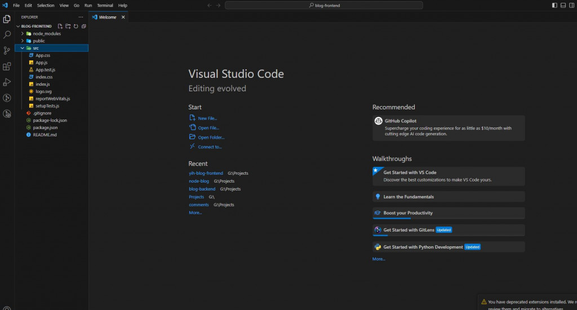Click the Python walkthrough icon
Screen dimensions: 577x310
tap(378, 247)
